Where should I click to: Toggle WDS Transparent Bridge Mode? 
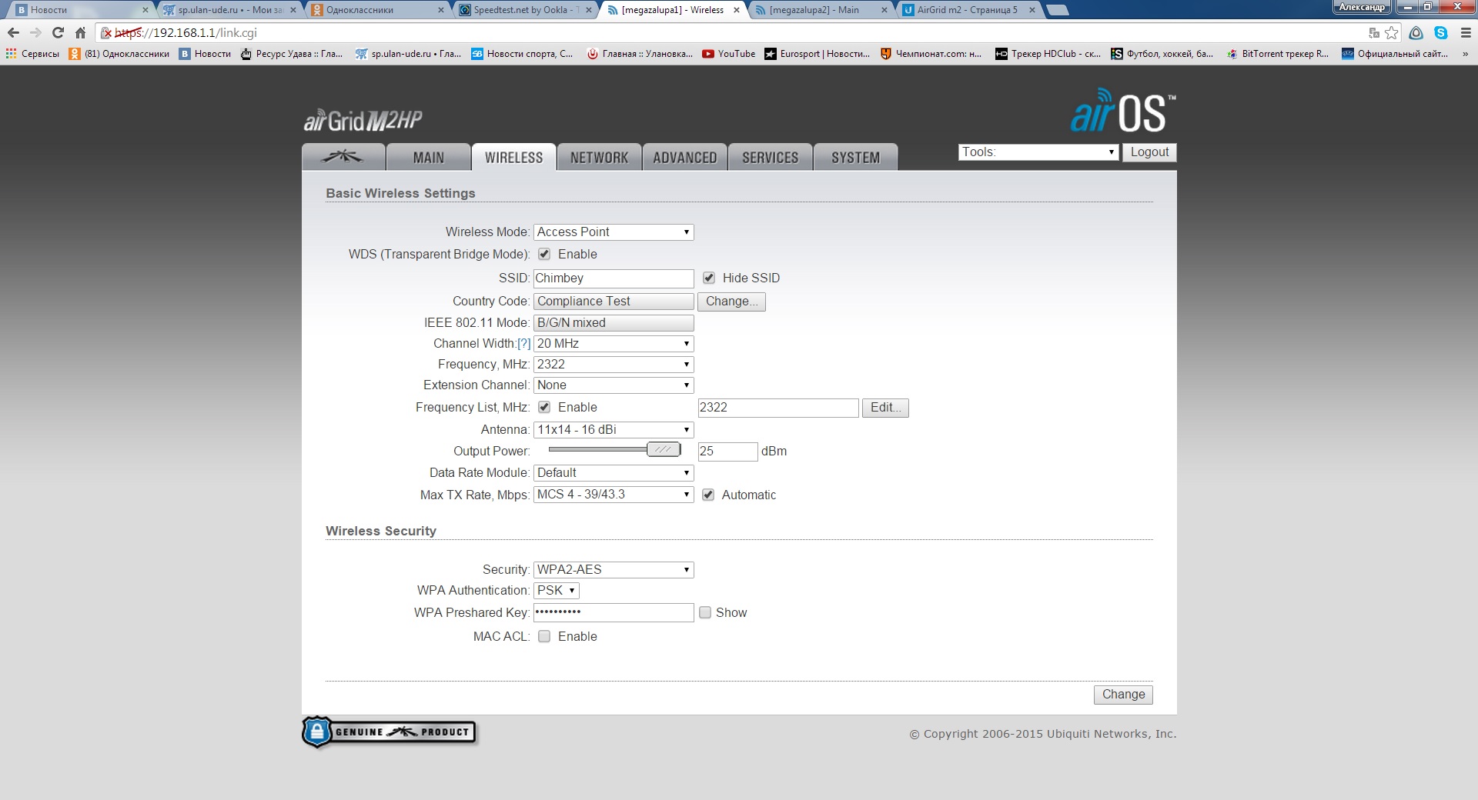[x=544, y=254]
